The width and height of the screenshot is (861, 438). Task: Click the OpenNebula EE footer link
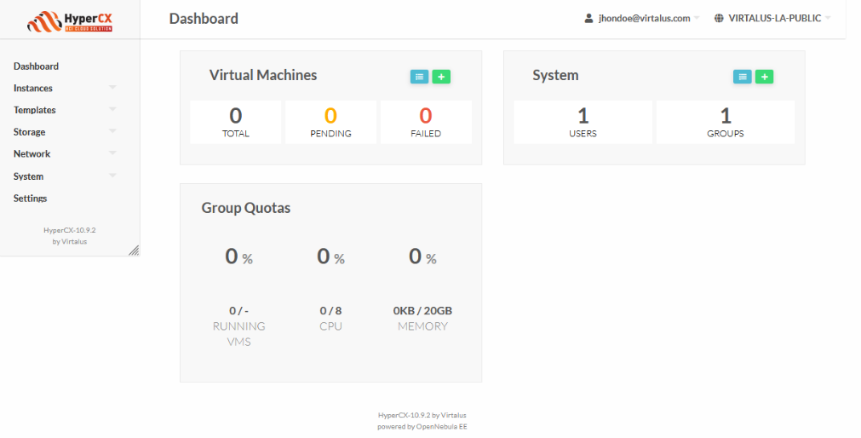(x=441, y=427)
